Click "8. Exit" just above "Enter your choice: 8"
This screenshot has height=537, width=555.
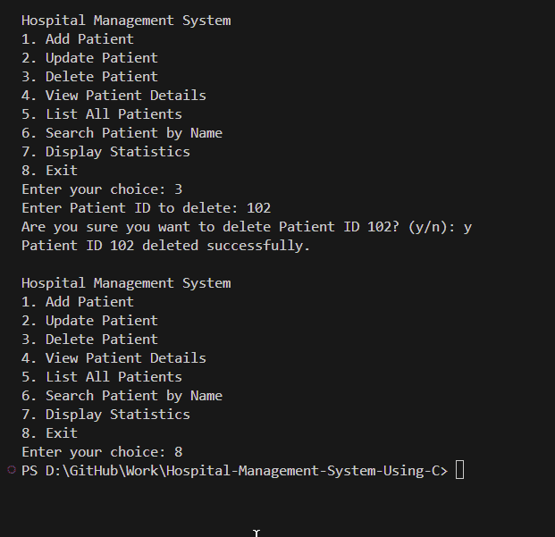click(x=49, y=433)
